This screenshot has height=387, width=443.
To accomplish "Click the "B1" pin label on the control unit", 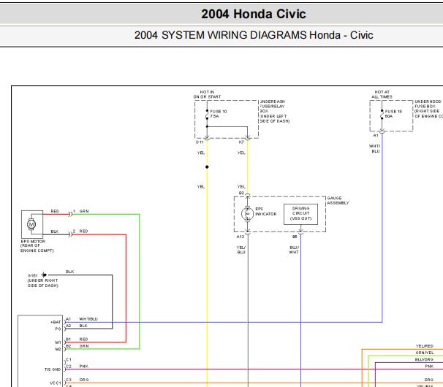I will click(69, 340).
